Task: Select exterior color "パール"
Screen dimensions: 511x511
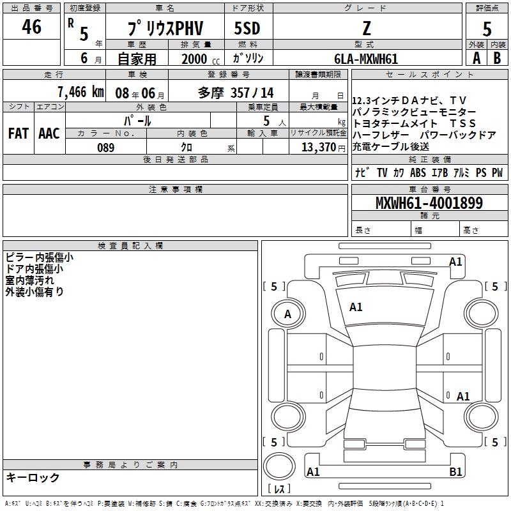Action: point(137,121)
